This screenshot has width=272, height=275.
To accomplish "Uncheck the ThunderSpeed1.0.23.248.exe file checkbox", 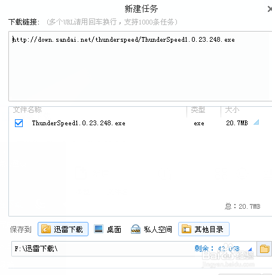I will coord(19,123).
